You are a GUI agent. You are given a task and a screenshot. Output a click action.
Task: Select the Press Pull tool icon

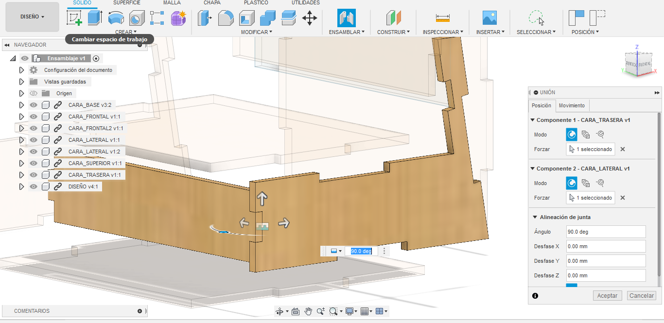pos(205,18)
